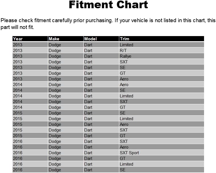This screenshot has width=216, height=173.
Task: Click the 2013 GT trim cell
Action: point(161,73)
